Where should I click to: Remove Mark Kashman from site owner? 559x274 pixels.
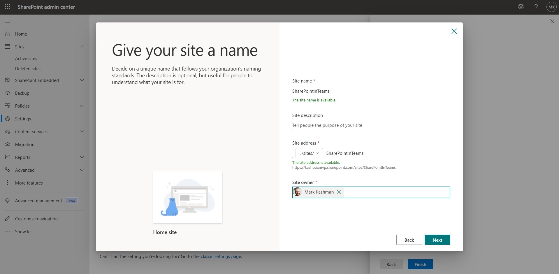pyautogui.click(x=339, y=192)
